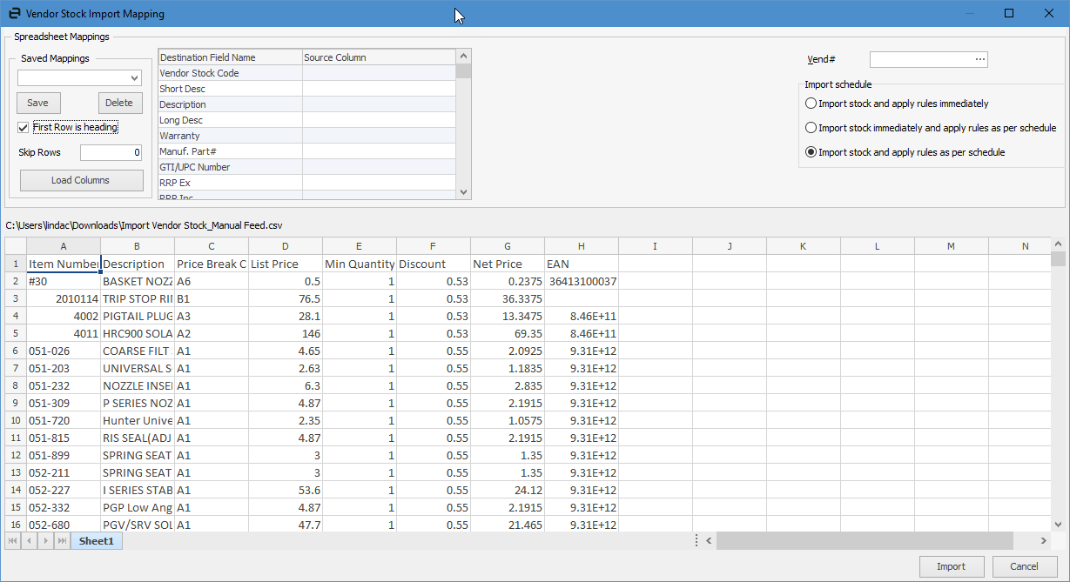Select column D header in spreadsheet

point(286,246)
